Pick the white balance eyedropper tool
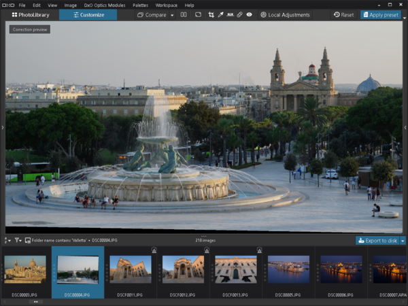This screenshot has width=408, height=306. tap(221, 14)
